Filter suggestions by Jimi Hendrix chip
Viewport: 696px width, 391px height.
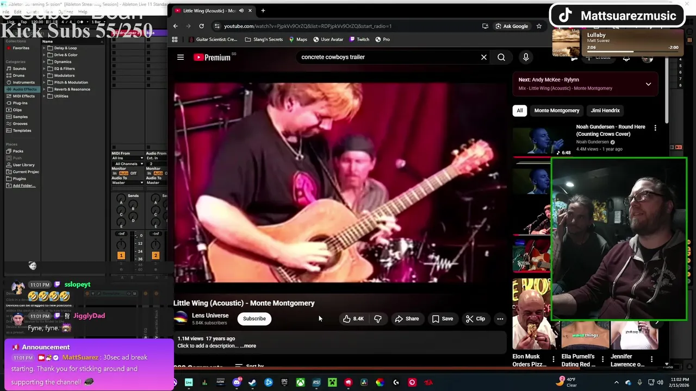(605, 110)
